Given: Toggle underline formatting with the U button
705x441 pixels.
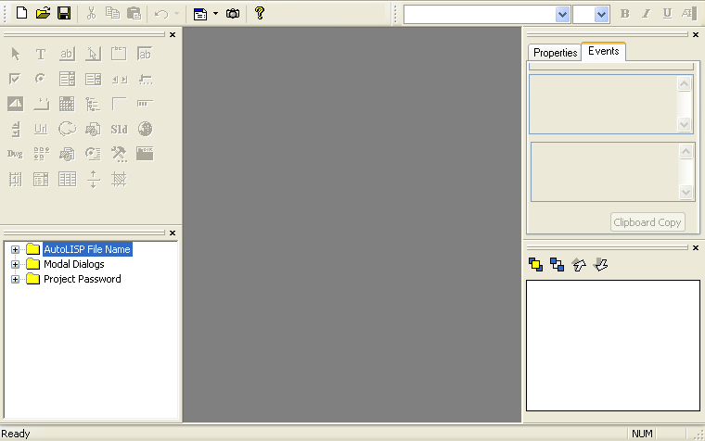Looking at the screenshot, I should coord(667,14).
